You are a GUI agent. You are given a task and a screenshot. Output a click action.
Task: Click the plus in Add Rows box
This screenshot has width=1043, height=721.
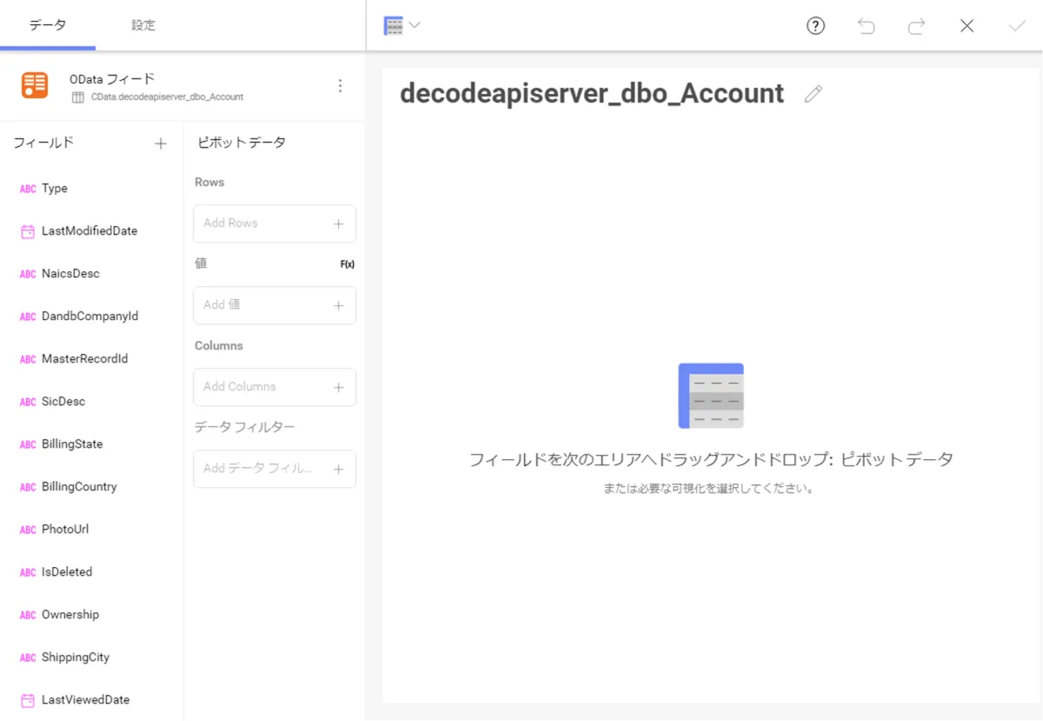pos(338,224)
